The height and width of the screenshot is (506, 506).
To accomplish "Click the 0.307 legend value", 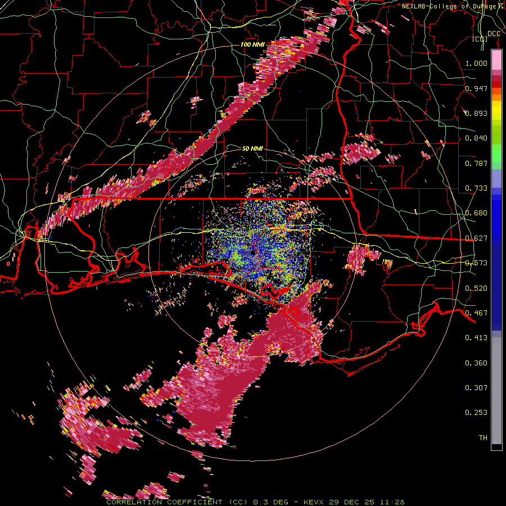I will (476, 388).
